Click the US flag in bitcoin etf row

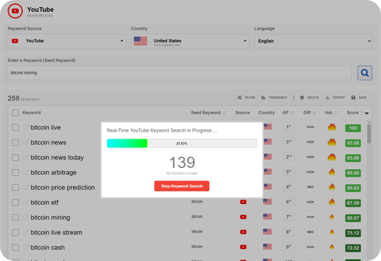(267, 201)
